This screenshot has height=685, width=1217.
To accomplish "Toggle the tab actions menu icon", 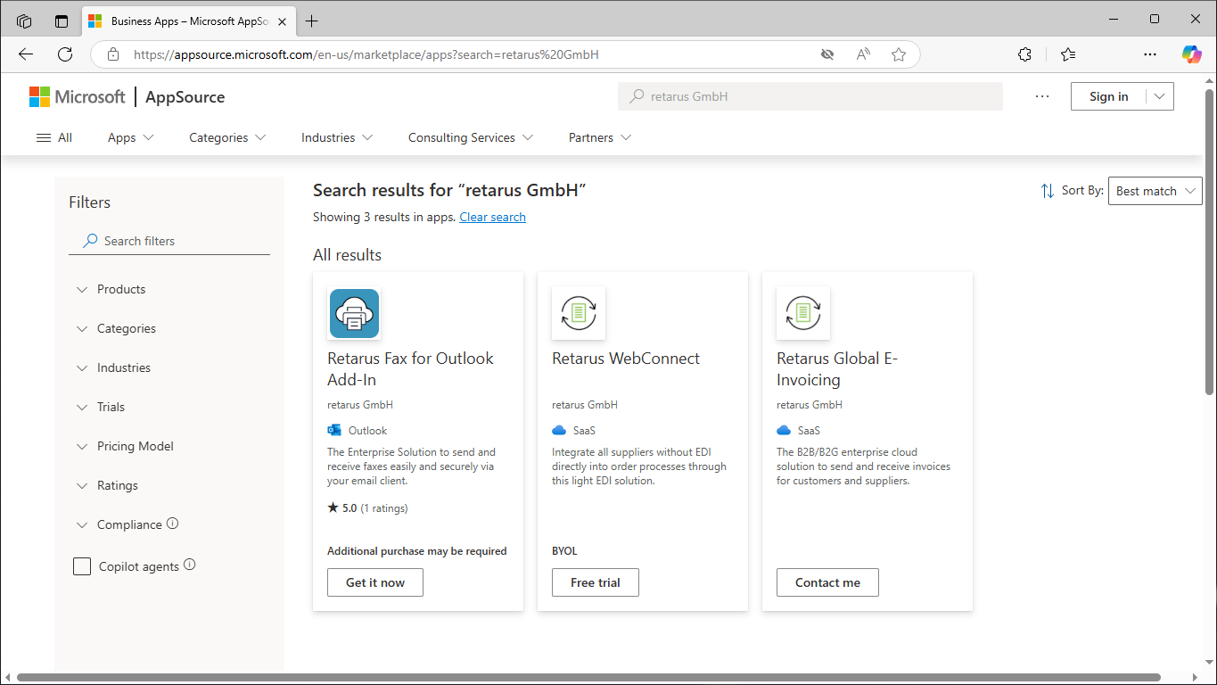I will (x=62, y=21).
